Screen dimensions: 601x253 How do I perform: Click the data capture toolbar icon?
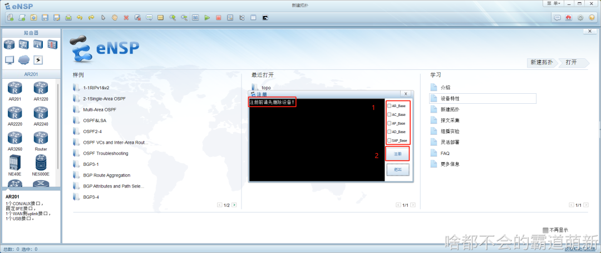230,18
